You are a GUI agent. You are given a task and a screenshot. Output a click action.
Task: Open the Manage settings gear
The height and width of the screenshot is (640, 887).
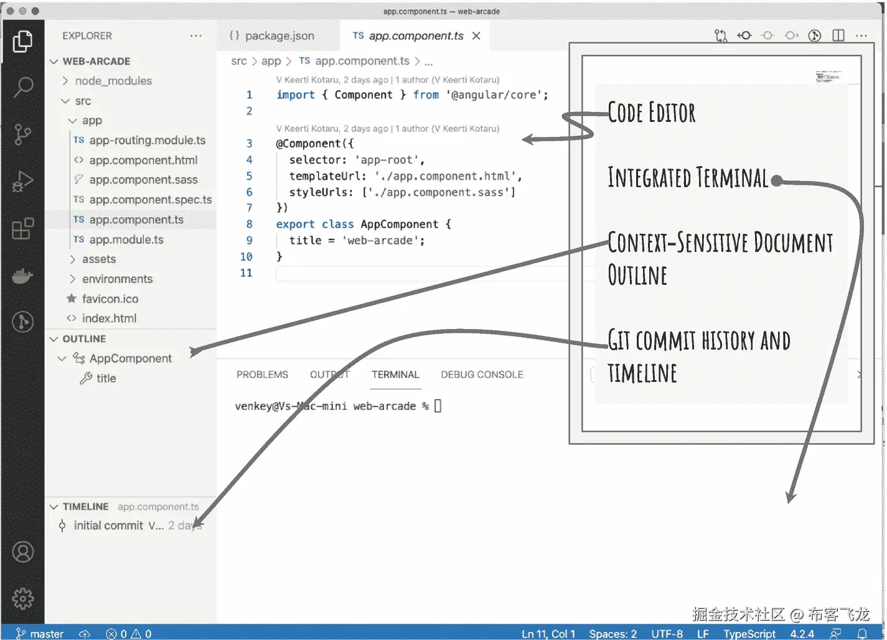[x=23, y=598]
